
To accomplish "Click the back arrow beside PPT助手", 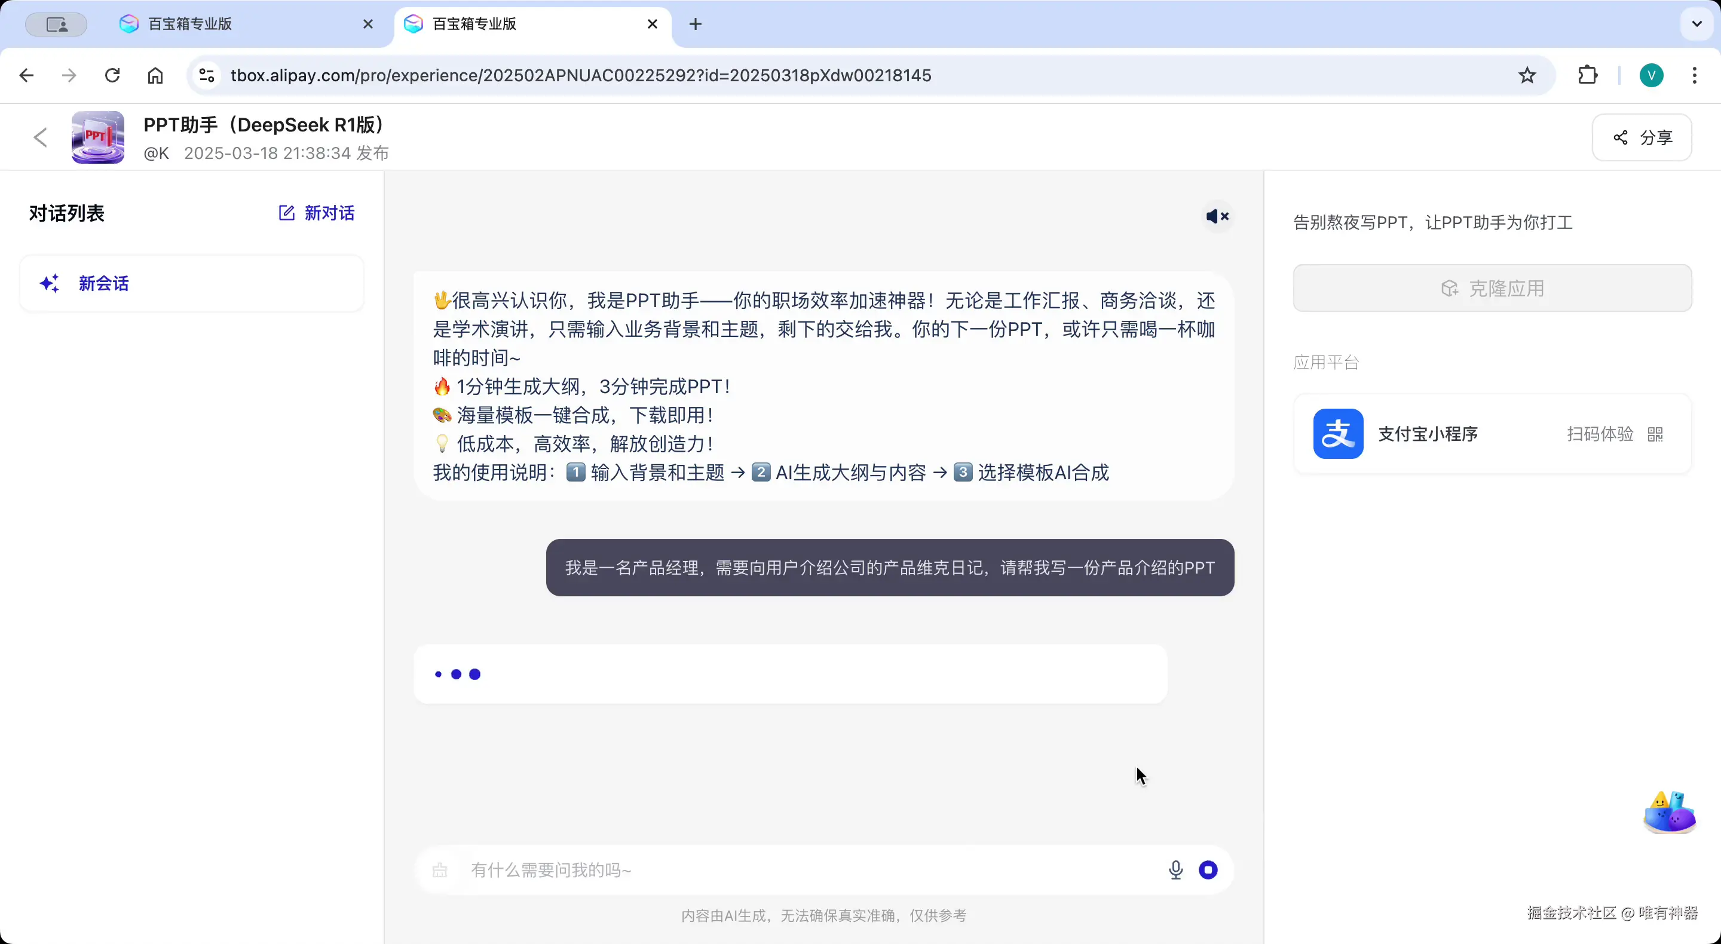I will point(41,137).
